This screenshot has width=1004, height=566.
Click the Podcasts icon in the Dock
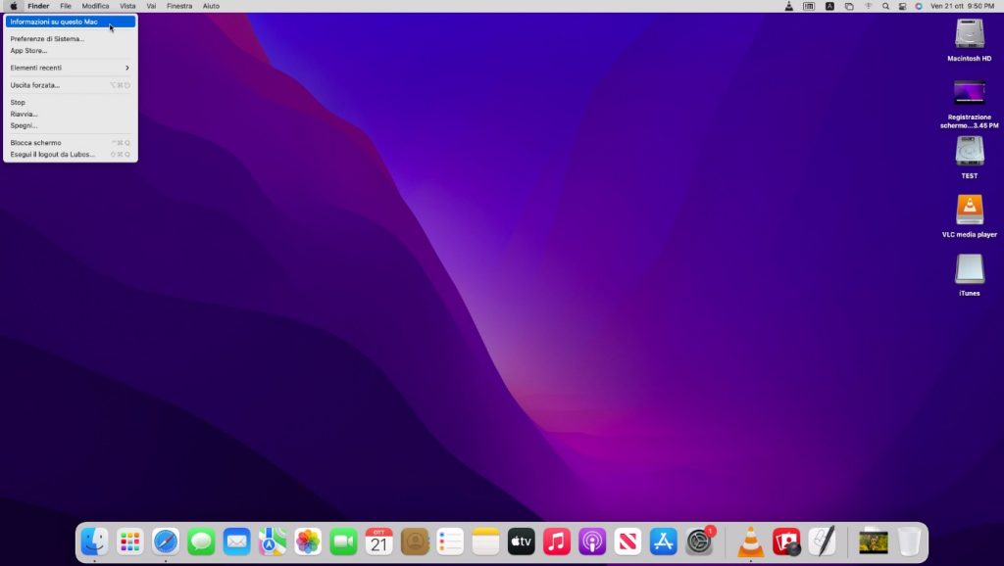[592, 541]
